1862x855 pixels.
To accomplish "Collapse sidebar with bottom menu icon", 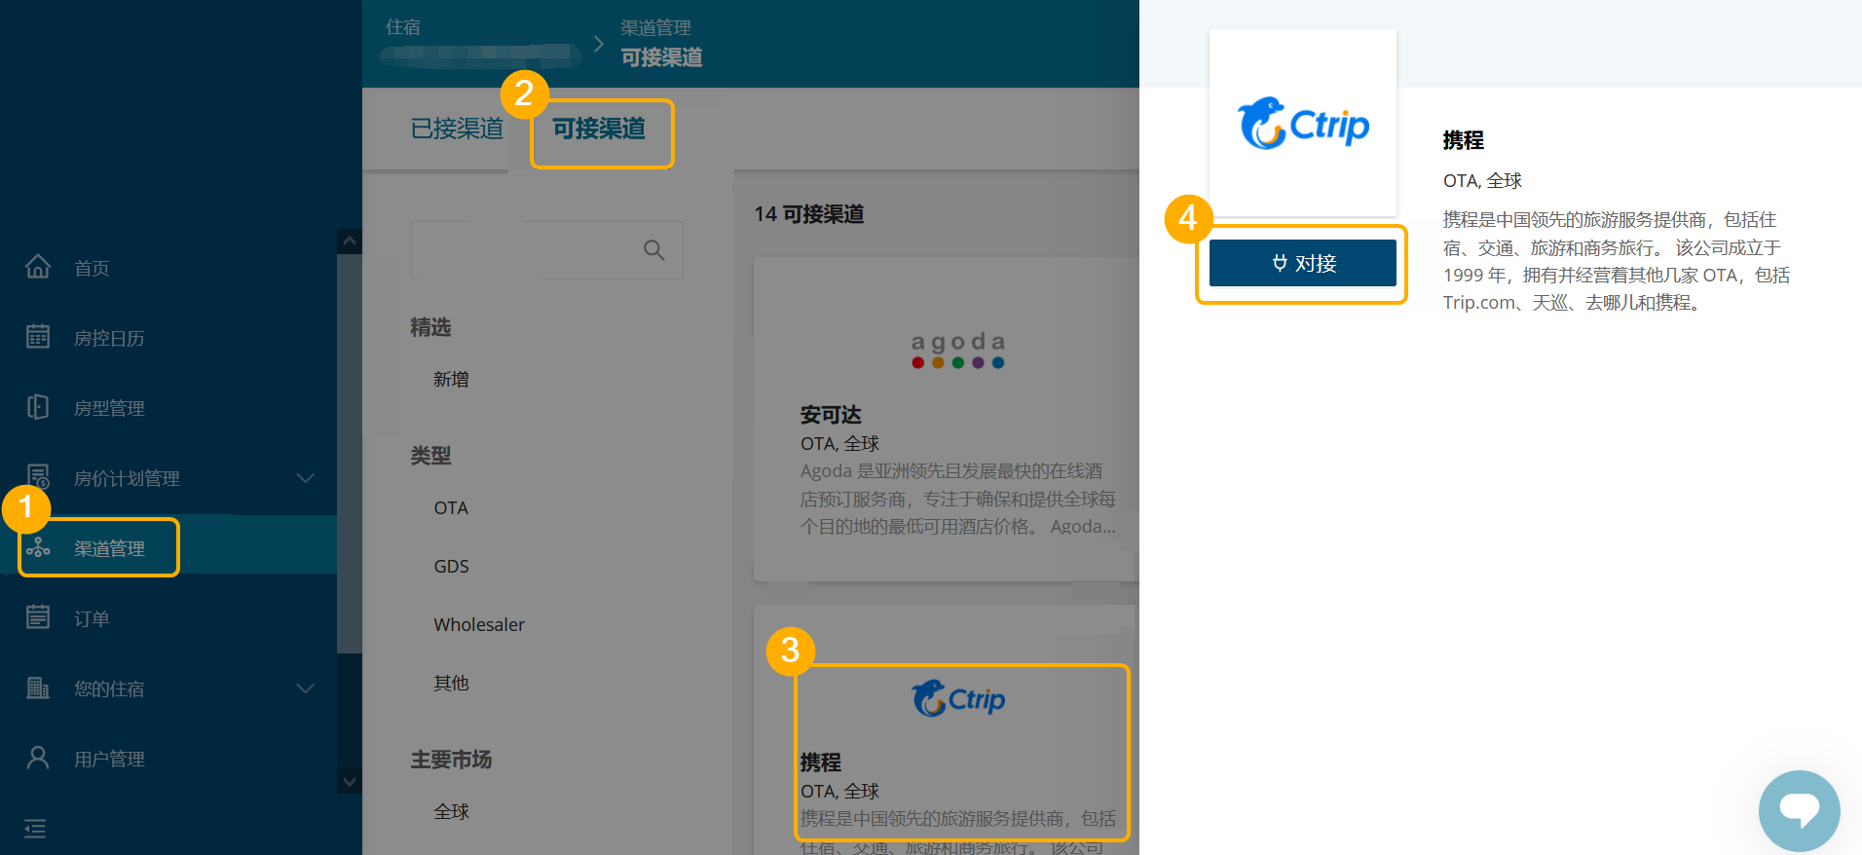I will [x=35, y=829].
